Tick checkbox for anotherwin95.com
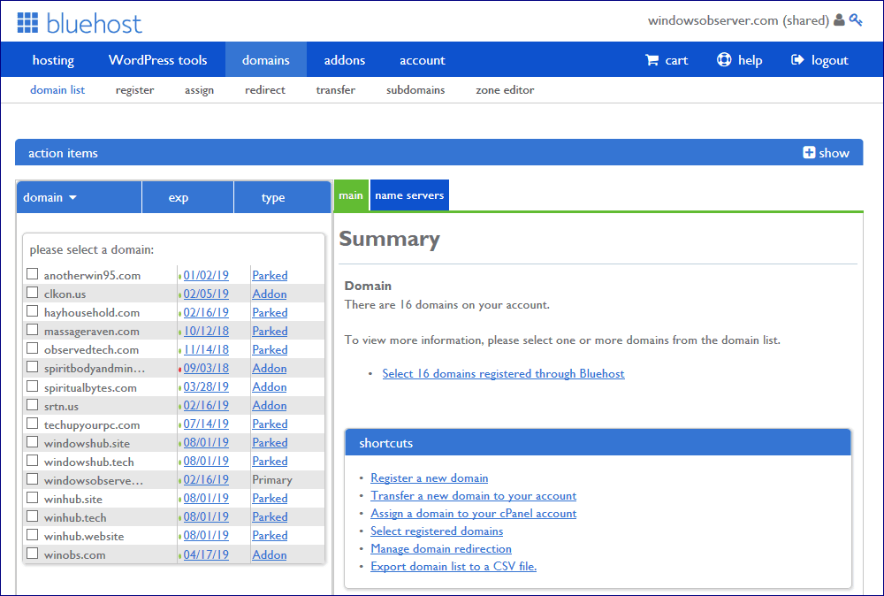884x596 pixels. (32, 274)
